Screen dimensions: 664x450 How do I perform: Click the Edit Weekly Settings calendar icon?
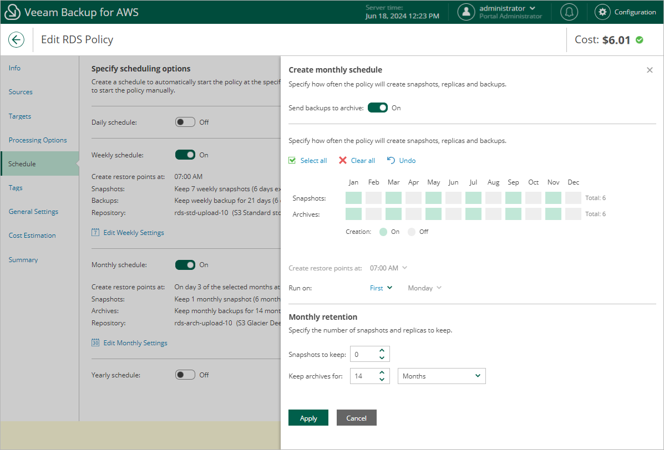[x=96, y=232]
